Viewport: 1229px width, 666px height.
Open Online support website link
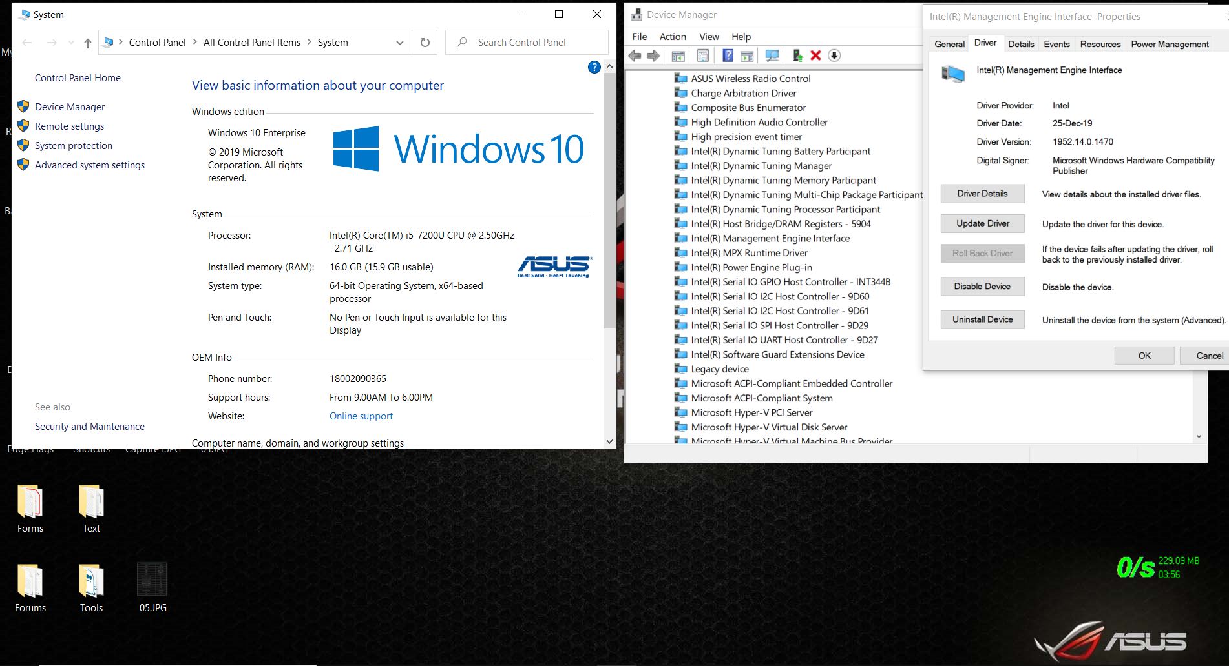point(361,416)
